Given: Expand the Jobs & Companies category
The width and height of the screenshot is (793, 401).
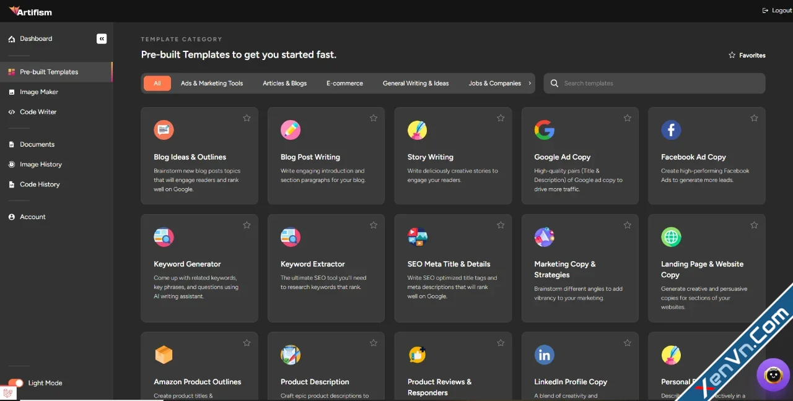Looking at the screenshot, I should tap(494, 83).
